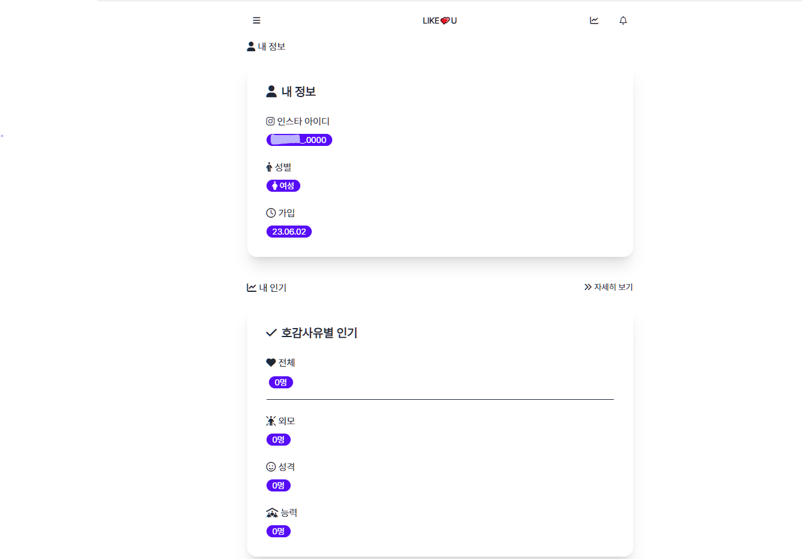
Task: Select the Instagram ID badge ending in 0000
Action: [299, 139]
